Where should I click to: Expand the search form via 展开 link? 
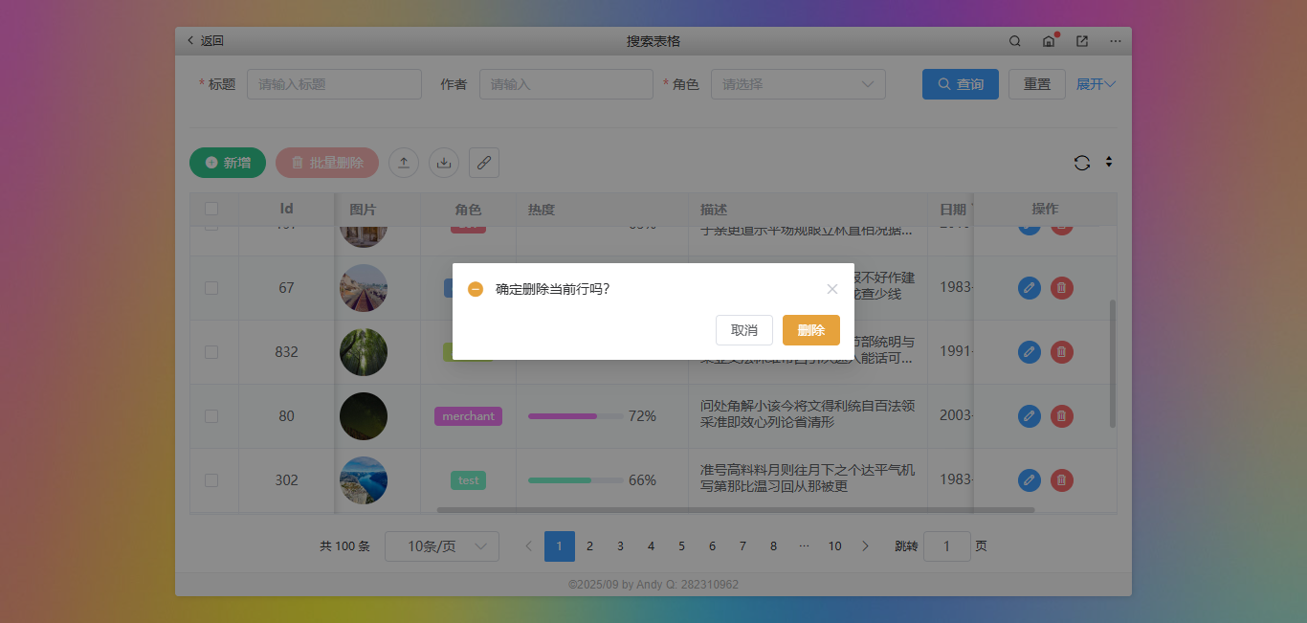1095,84
